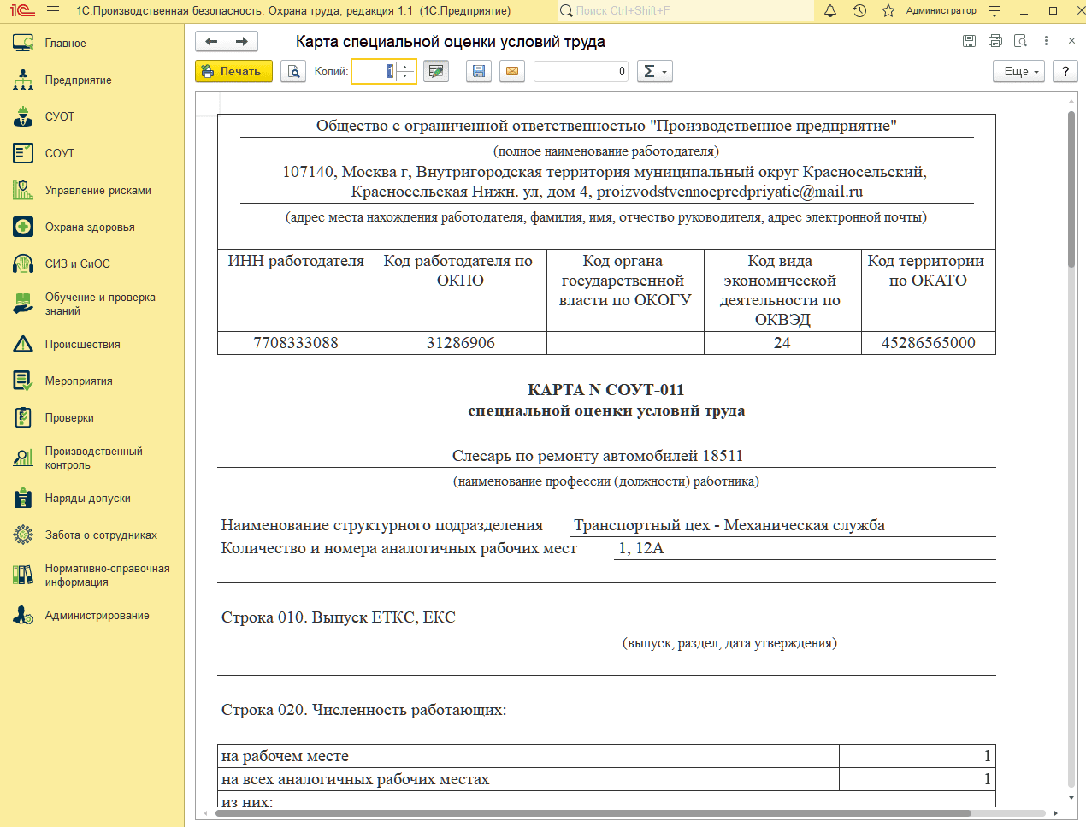This screenshot has width=1086, height=827.
Task: Select ОКВЭД value 24
Action: coord(782,343)
